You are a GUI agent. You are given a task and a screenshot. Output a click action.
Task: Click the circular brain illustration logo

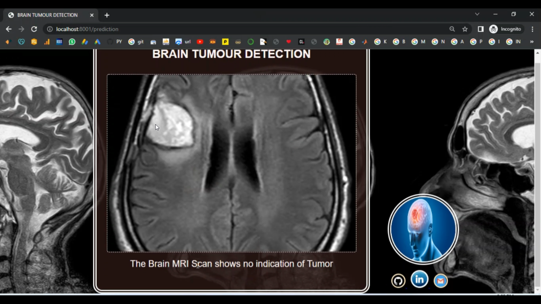pyautogui.click(x=423, y=229)
